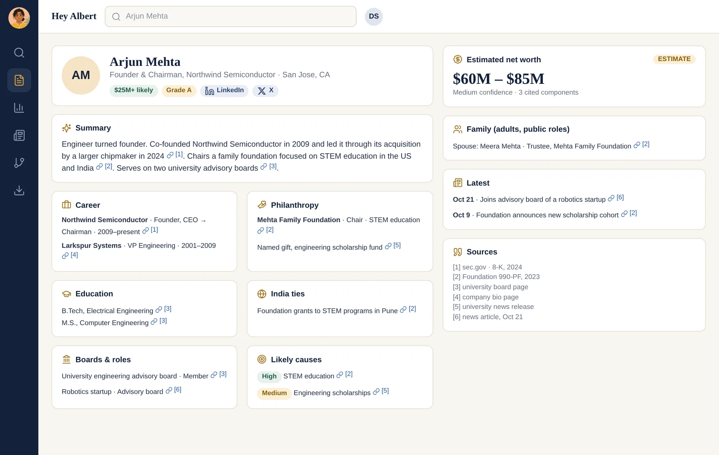The height and width of the screenshot is (455, 719).
Task: Open the LinkedIn profile chip
Action: click(224, 91)
